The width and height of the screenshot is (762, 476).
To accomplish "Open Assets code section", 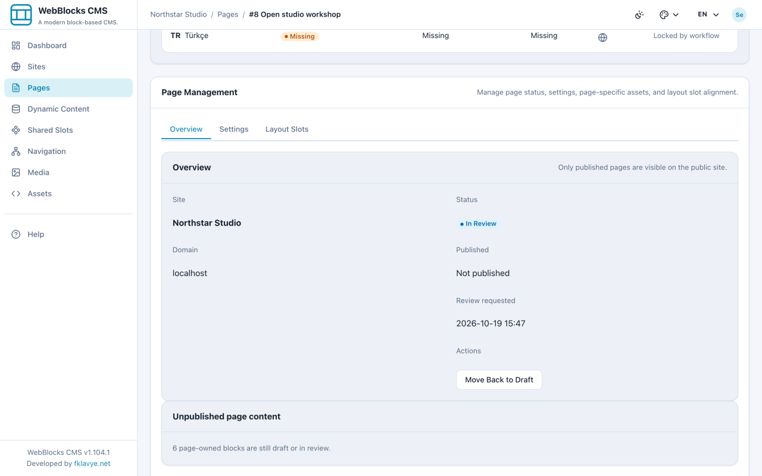I will 68,193.
